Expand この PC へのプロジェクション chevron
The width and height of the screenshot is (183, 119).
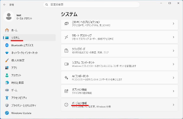pos(173,23)
